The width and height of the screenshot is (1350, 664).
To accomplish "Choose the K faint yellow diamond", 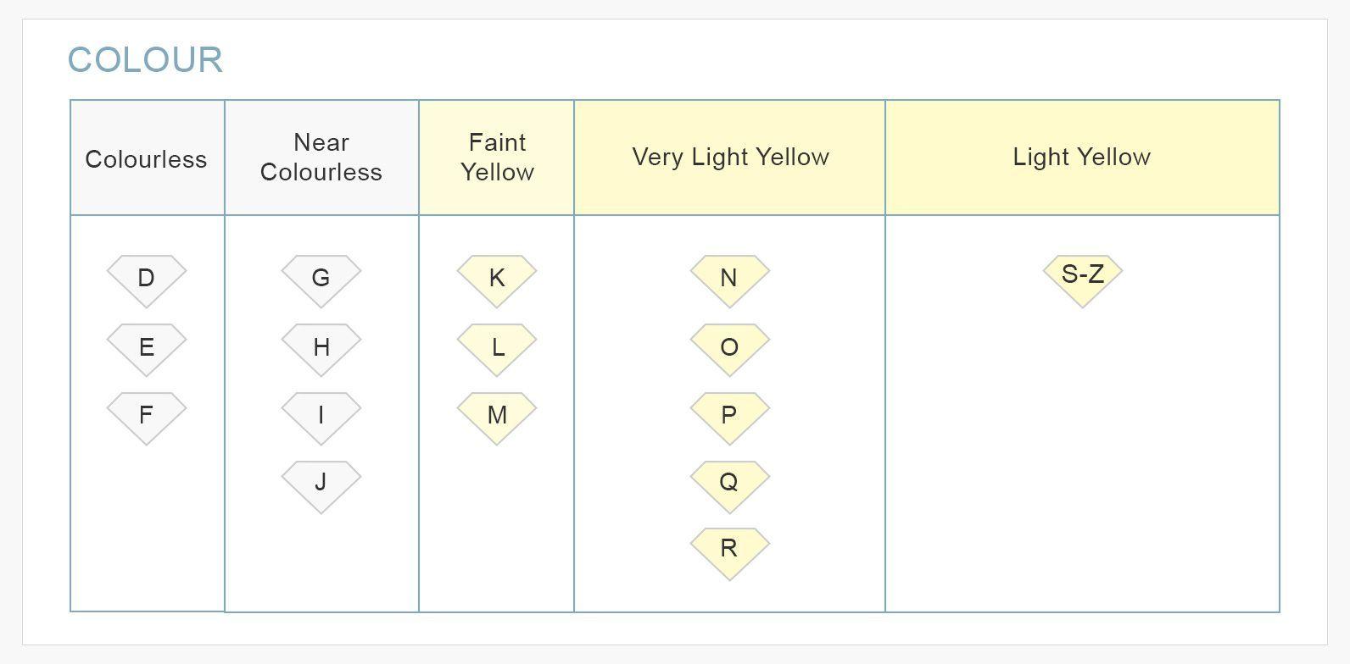I will click(497, 279).
